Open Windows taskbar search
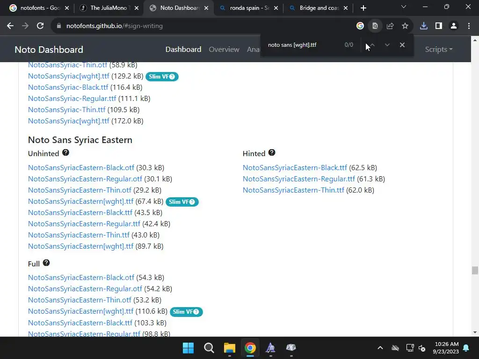Screen dimensions: 479x359 pos(209,348)
